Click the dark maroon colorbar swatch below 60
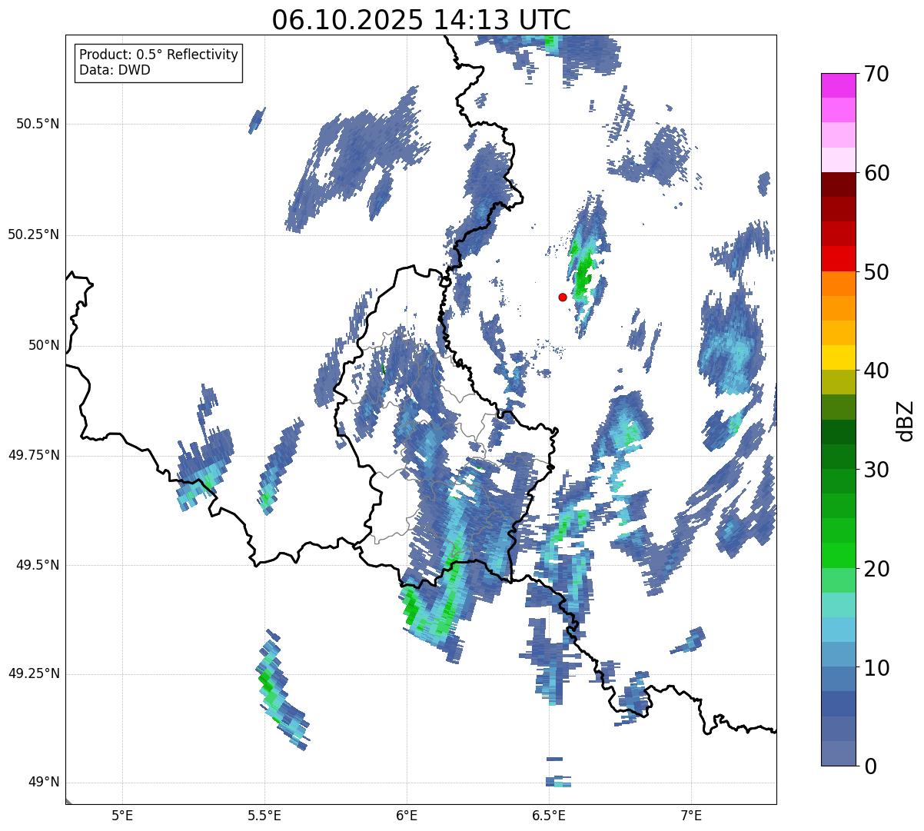Viewport: 924px width, 831px height. click(x=838, y=184)
